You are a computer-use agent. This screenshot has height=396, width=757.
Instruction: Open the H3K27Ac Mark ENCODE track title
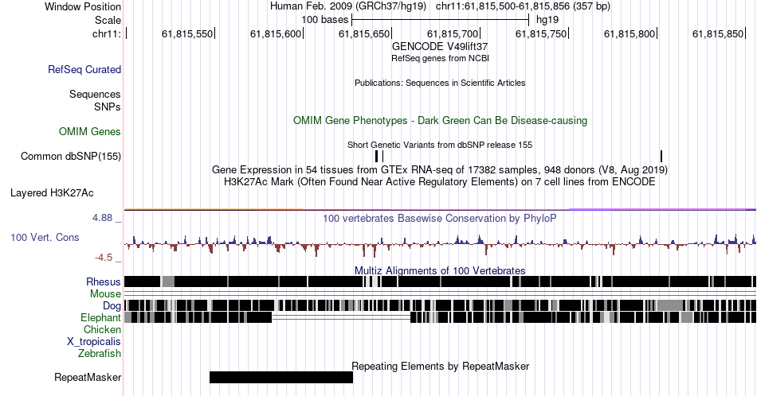coord(440,181)
